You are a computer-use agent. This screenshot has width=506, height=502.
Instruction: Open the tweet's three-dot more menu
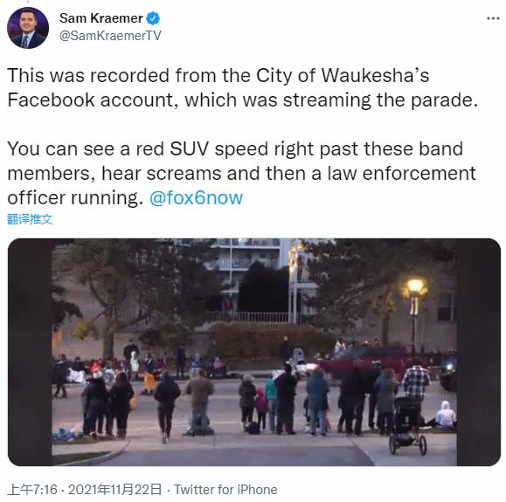[493, 18]
